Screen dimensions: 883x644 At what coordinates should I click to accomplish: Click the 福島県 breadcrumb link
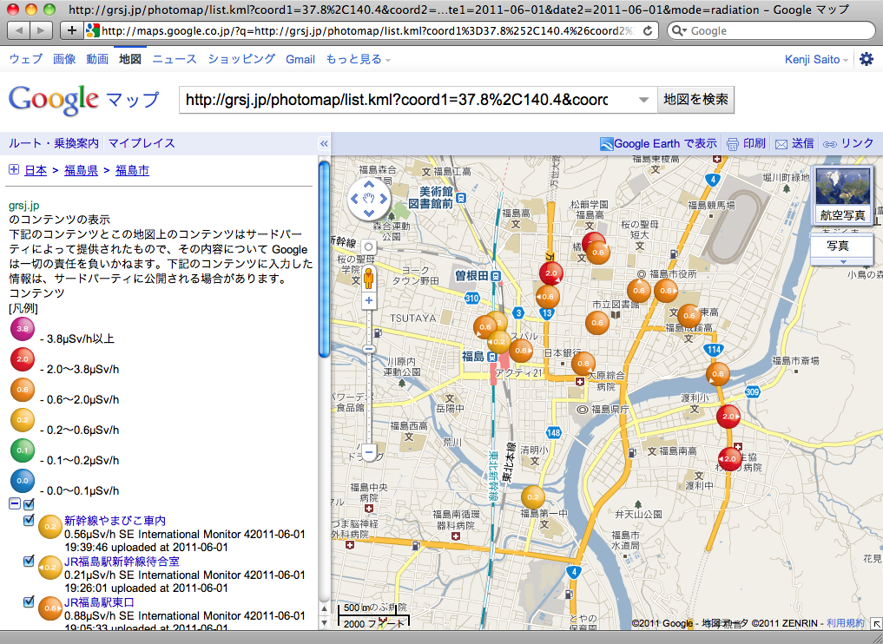point(81,170)
